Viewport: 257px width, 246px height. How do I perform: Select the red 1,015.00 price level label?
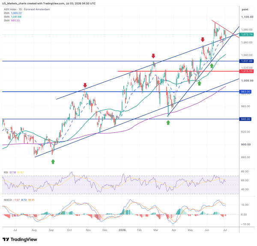point(247,71)
